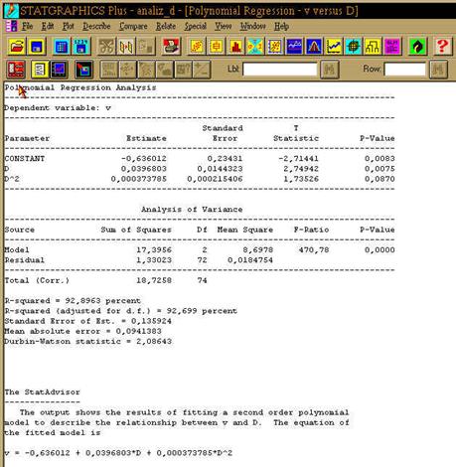Viewport: 456px width, 467px height.
Task: Click the floppy icon labeled 1234
Action: [x=81, y=47]
